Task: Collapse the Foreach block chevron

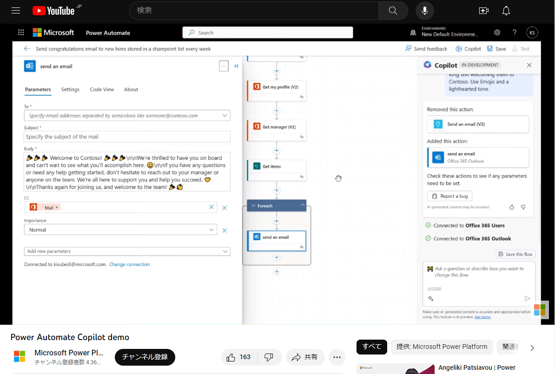Action: click(303, 205)
